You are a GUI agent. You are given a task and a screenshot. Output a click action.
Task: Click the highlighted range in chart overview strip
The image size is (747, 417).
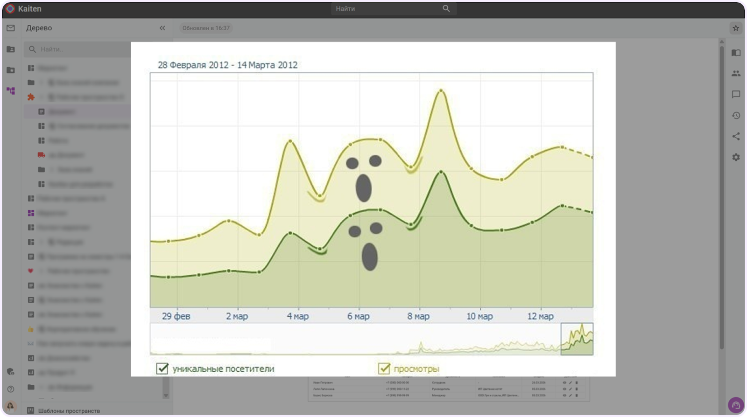point(577,339)
